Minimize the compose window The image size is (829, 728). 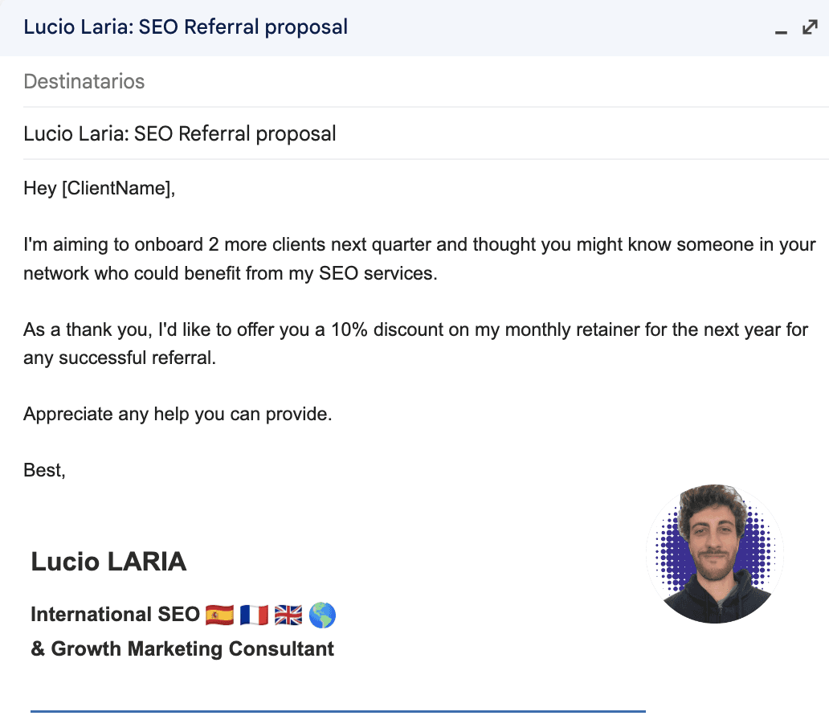pos(780,30)
